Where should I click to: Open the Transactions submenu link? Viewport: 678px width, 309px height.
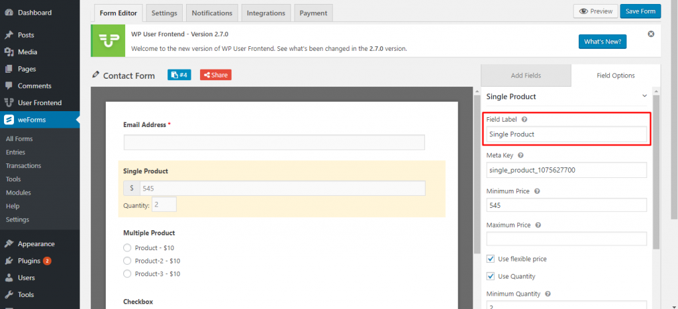(23, 165)
